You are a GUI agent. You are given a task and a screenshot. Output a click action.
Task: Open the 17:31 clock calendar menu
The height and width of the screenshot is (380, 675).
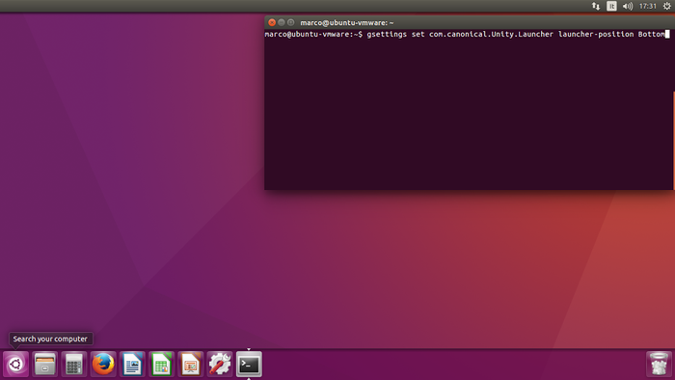[x=647, y=6]
